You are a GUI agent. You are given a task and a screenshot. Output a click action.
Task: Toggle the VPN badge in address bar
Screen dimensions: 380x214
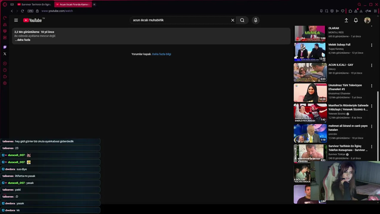pos(30,11)
